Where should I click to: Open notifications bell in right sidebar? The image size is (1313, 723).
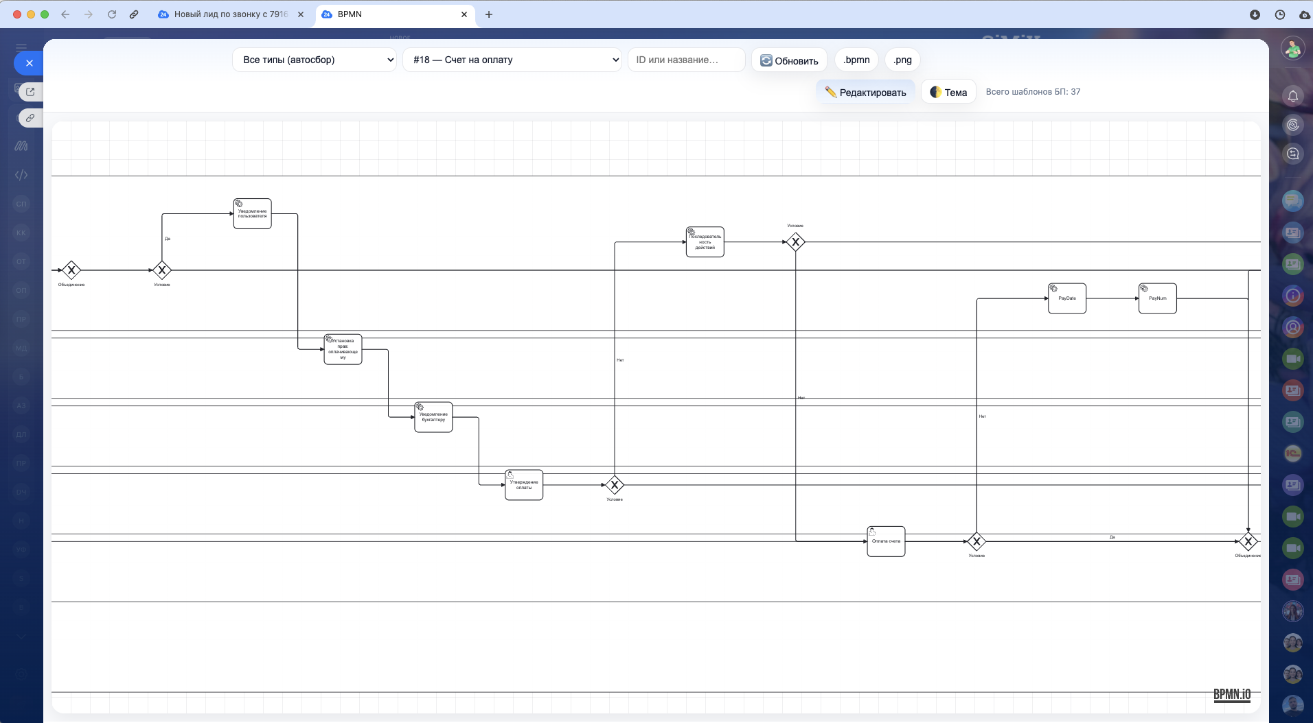pos(1292,96)
